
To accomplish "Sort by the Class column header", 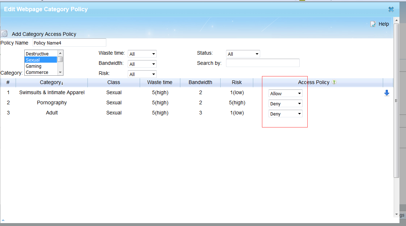I will 114,82.
